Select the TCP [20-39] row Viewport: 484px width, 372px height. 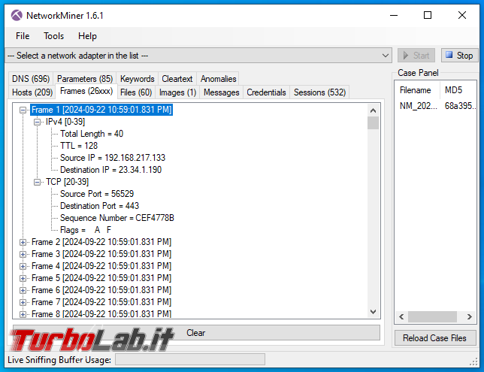point(67,182)
